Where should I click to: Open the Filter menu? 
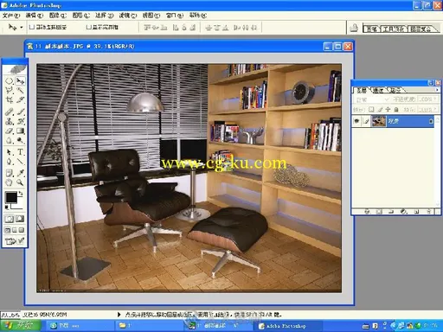(128, 16)
